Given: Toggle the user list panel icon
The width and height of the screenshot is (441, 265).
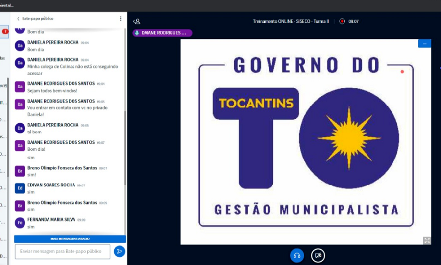Looking at the screenshot, I should [x=137, y=21].
